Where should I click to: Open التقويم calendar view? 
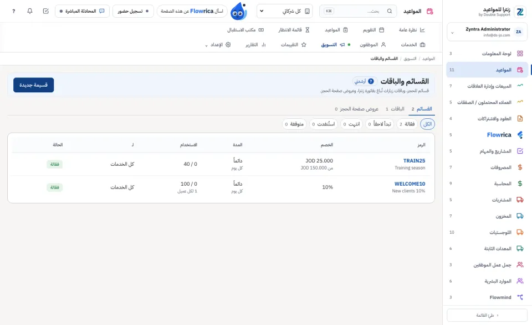pos(373,30)
